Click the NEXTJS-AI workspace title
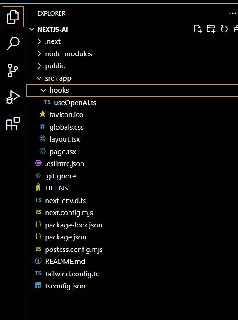This screenshot has height=320, width=238. [x=52, y=29]
